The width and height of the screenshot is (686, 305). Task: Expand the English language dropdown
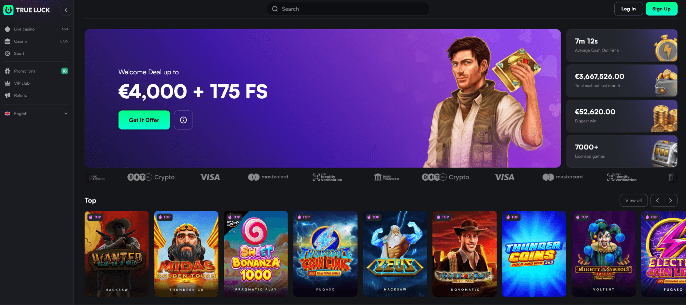pyautogui.click(x=36, y=113)
